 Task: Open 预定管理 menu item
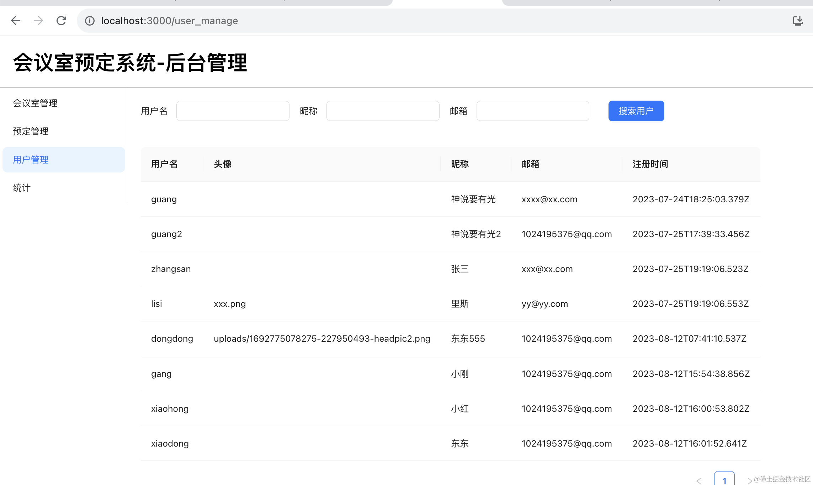[31, 131]
